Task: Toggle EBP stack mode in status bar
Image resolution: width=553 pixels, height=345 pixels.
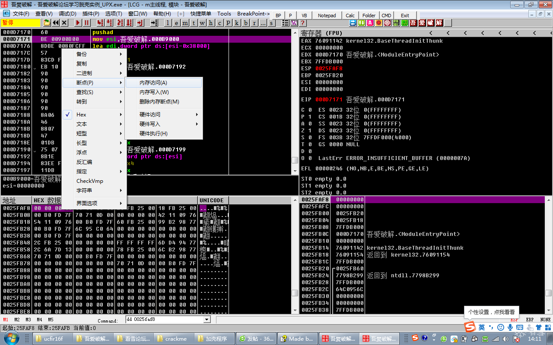Action: pos(530,320)
